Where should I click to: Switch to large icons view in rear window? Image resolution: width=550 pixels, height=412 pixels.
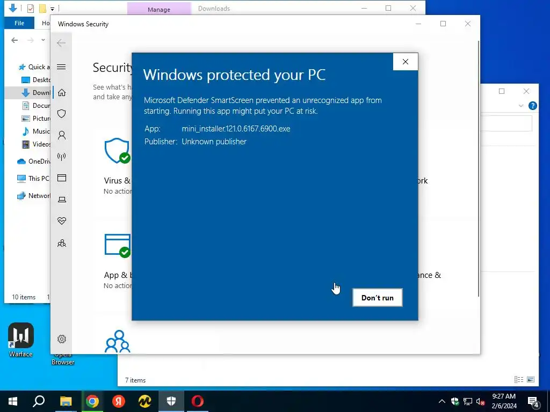tap(531, 379)
